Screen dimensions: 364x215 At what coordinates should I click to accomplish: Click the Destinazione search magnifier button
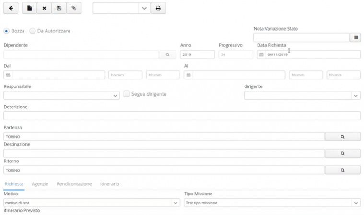click(342, 153)
